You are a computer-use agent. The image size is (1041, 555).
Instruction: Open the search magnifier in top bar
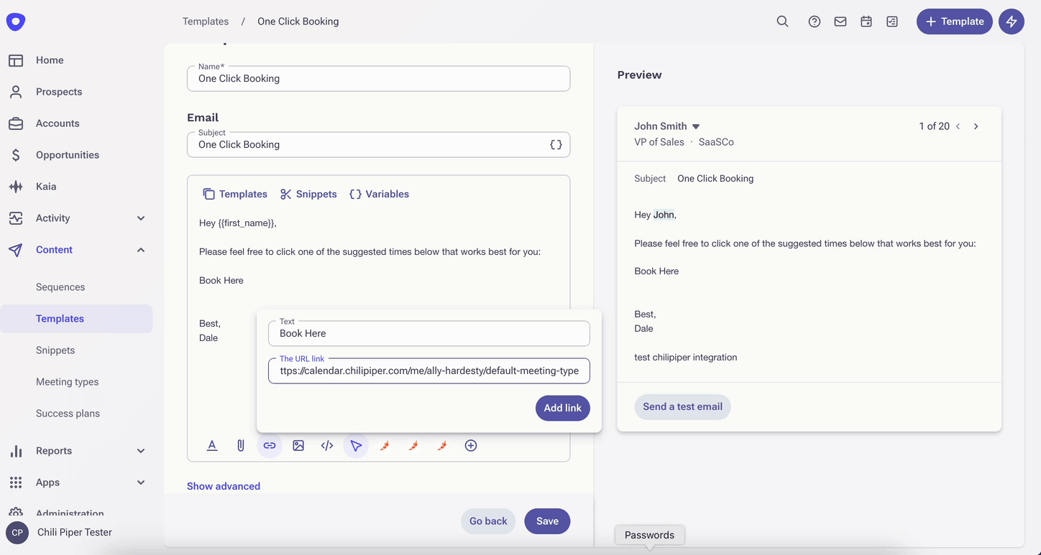pos(782,22)
